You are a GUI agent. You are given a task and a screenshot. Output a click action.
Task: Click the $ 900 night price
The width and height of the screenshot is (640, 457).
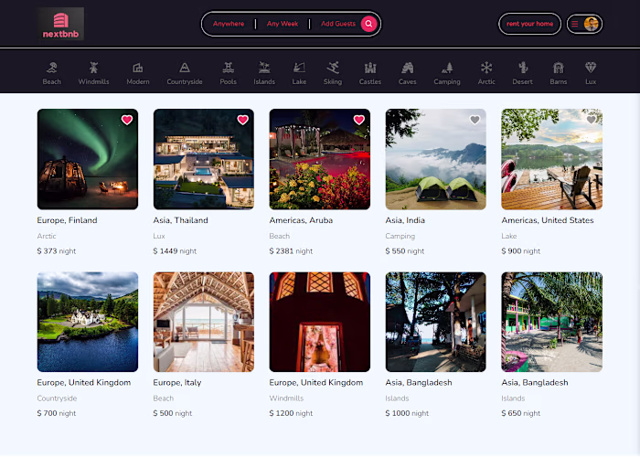[521, 251]
